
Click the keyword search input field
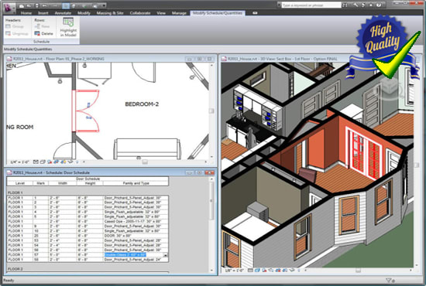[311, 5]
